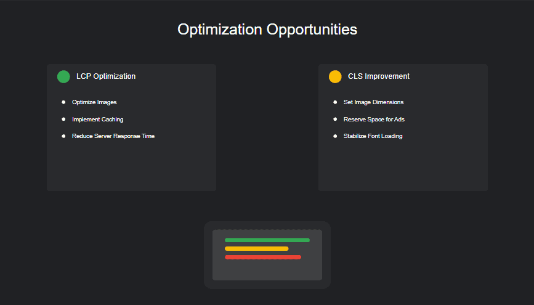534x305 pixels.
Task: Click the bullet beside Reserve Space for Ads
Action: pyautogui.click(x=335, y=119)
